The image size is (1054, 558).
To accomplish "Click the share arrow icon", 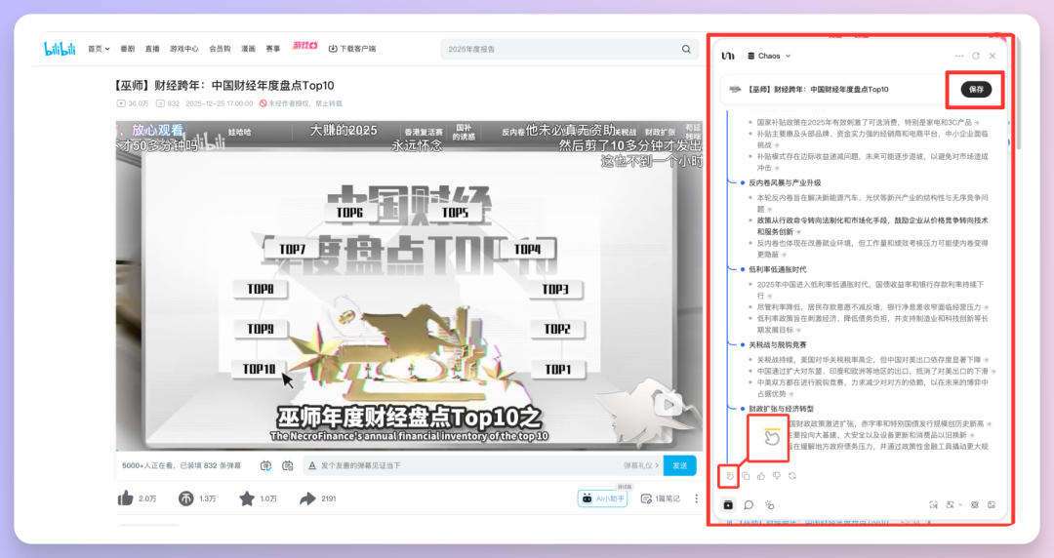I will click(307, 498).
